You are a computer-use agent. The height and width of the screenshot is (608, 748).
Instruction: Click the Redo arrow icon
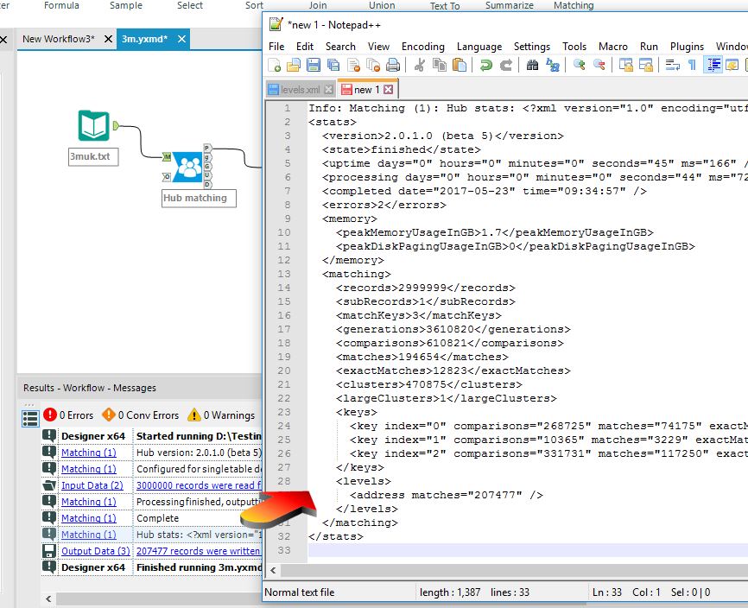click(x=505, y=65)
